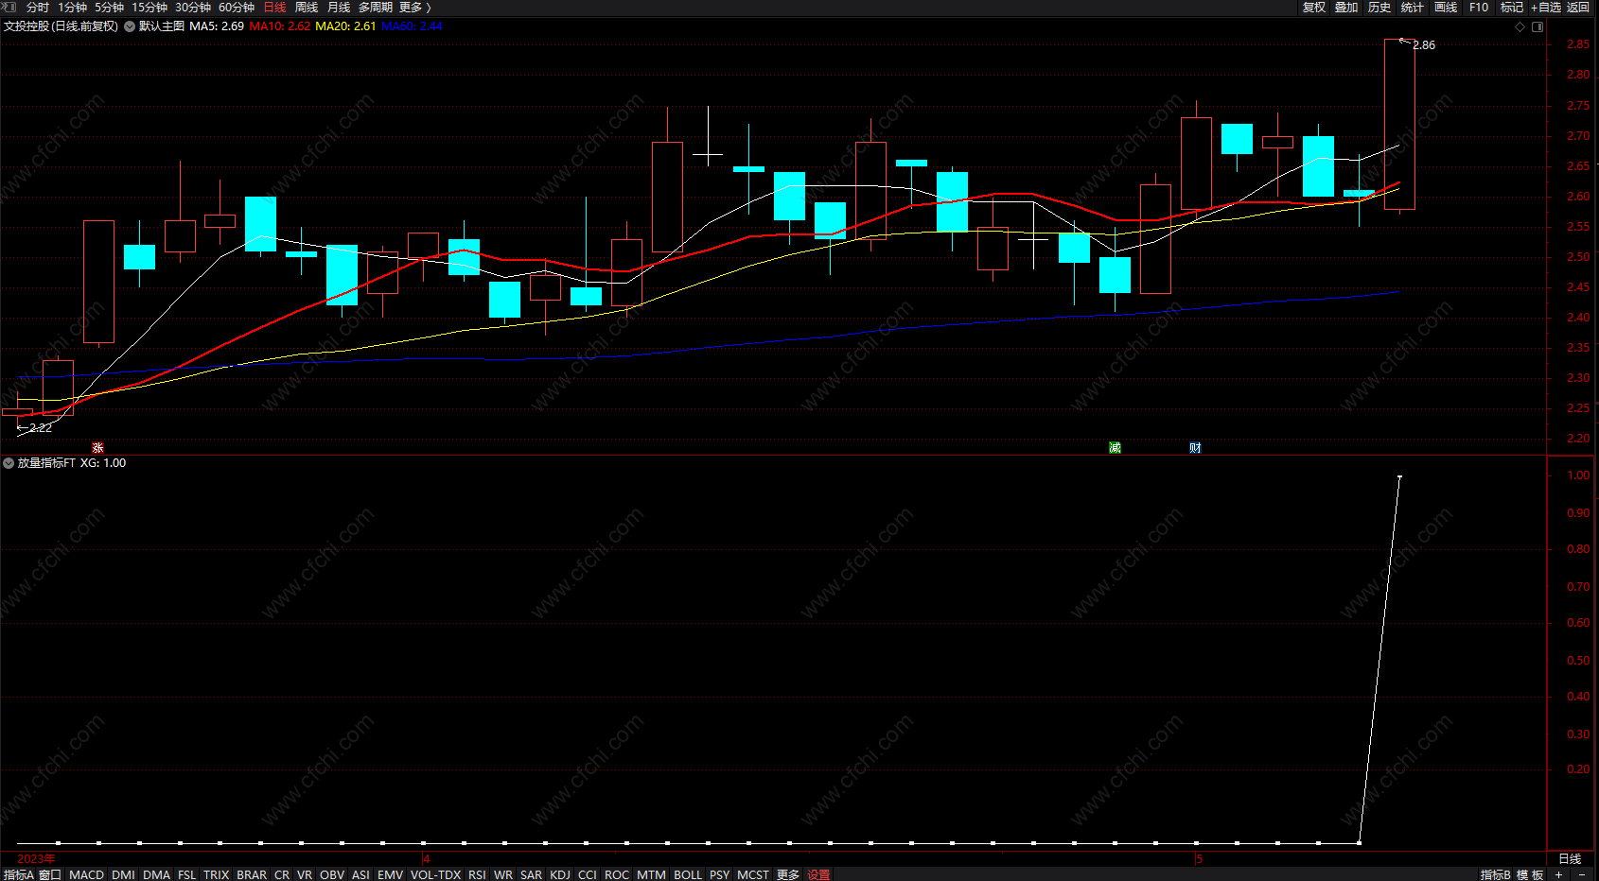Switch indicator to CCI
1599x881 pixels.
pyautogui.click(x=588, y=874)
